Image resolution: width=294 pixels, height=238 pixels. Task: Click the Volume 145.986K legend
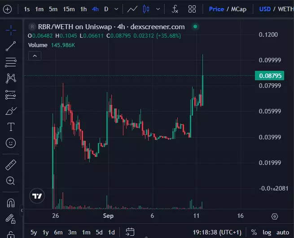(52, 45)
